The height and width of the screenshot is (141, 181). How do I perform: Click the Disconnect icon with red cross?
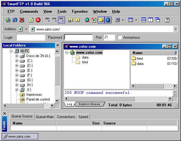22,20
